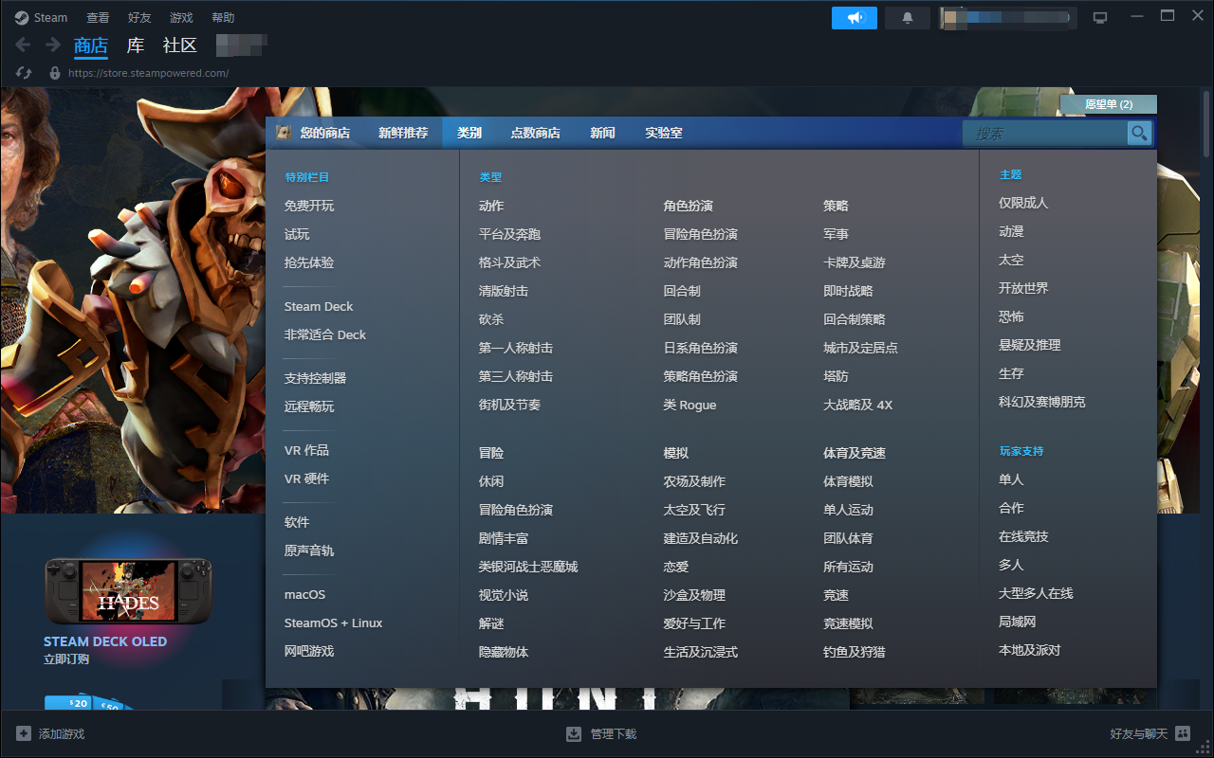Click the manage downloads icon
Image resolution: width=1214 pixels, height=758 pixels.
pos(574,733)
